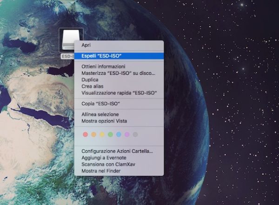Click Masterizza "ESD-ISO" su disco

point(119,73)
